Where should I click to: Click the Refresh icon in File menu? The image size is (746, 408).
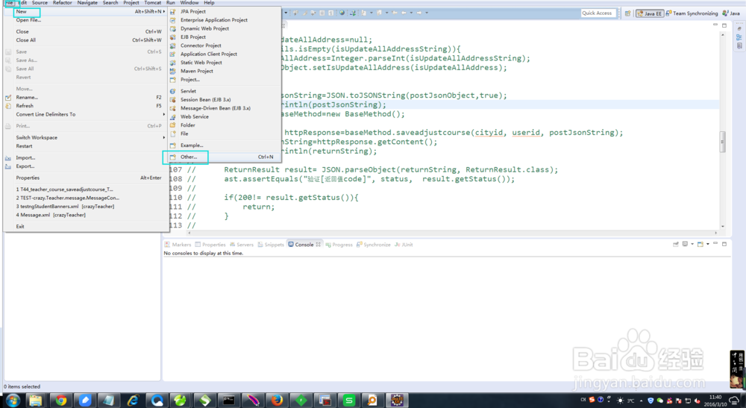(8, 106)
